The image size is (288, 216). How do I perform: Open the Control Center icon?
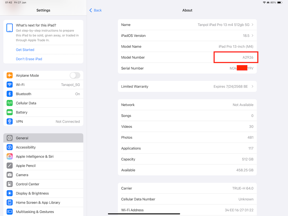coord(10,184)
